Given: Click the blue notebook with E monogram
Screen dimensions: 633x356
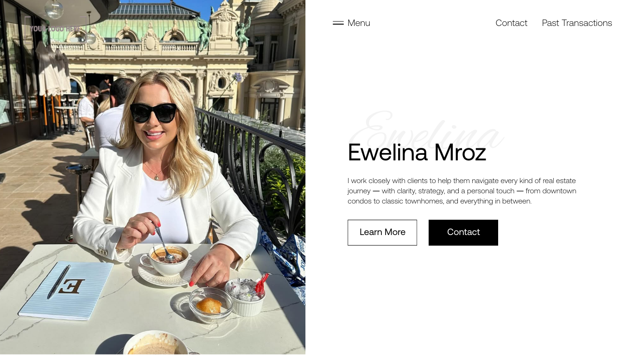Looking at the screenshot, I should coord(66,290).
